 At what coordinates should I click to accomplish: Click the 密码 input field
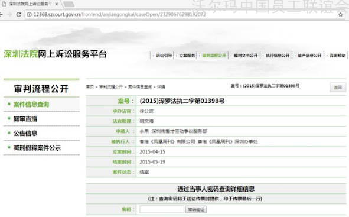click(162, 209)
